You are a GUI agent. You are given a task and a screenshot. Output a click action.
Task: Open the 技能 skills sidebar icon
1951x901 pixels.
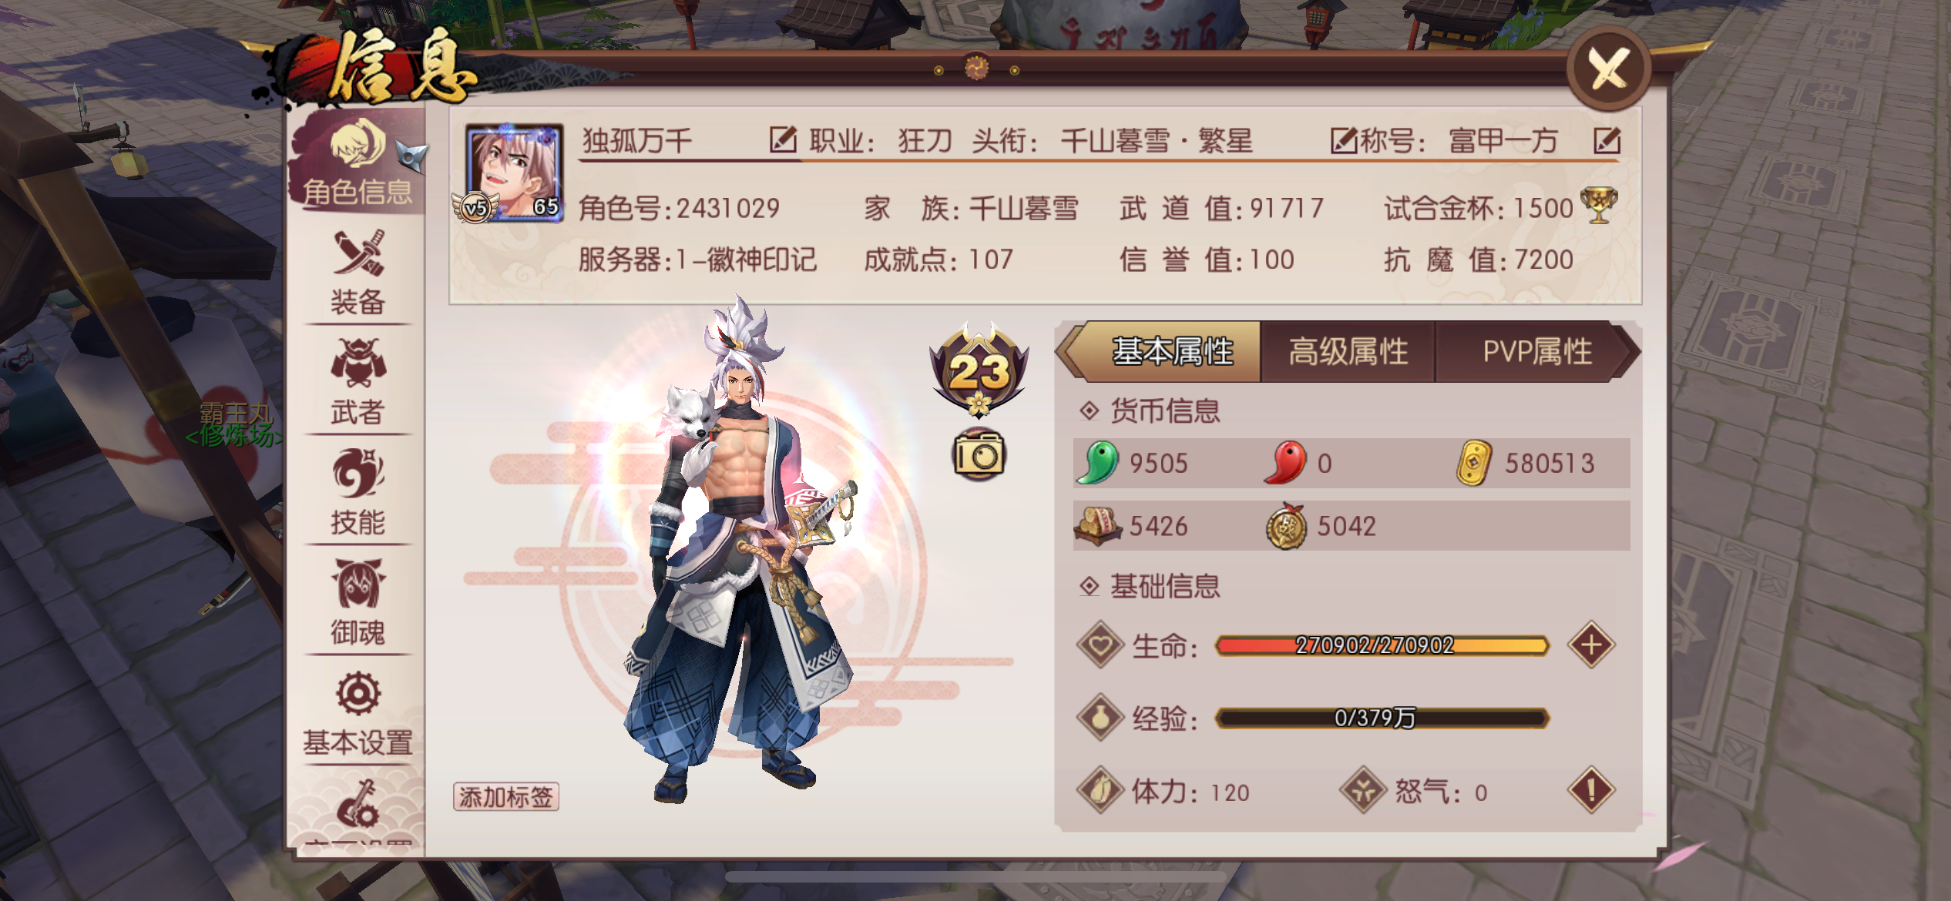pyautogui.click(x=358, y=491)
